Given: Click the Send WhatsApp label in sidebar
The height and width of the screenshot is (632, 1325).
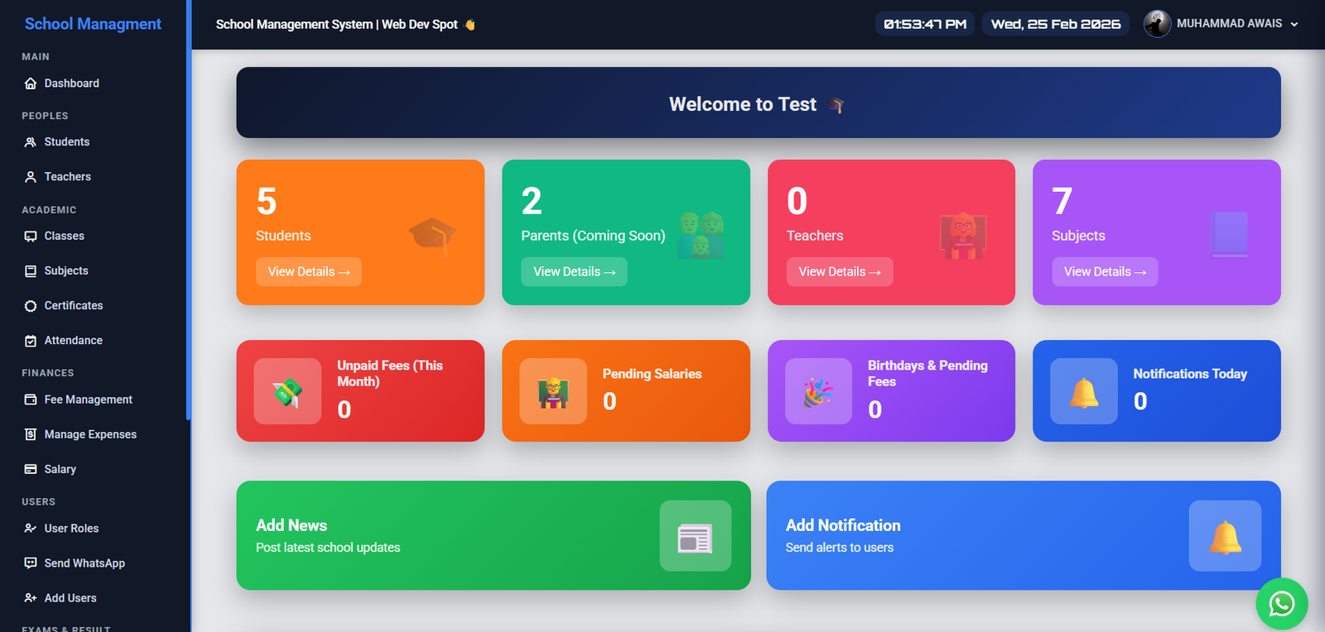Looking at the screenshot, I should pyautogui.click(x=84, y=563).
